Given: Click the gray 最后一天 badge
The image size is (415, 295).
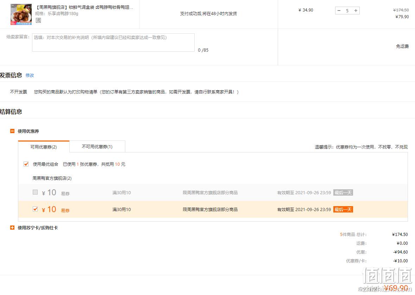Looking at the screenshot, I should click(343, 192).
